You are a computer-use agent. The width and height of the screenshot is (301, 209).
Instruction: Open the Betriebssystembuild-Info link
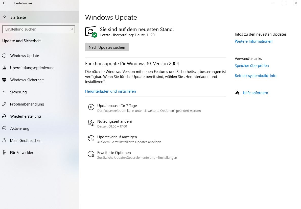coord(256,75)
